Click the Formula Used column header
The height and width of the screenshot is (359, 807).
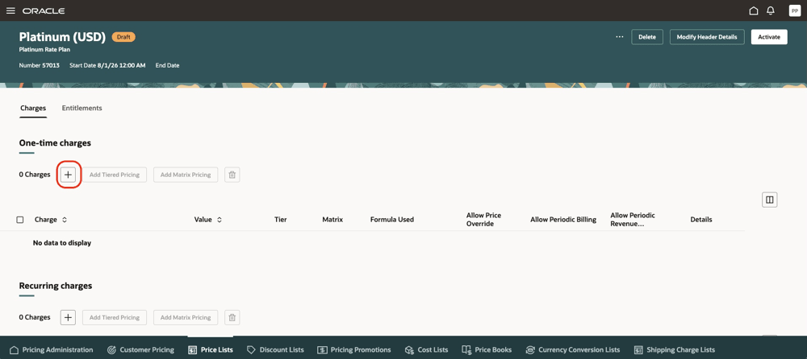click(392, 220)
